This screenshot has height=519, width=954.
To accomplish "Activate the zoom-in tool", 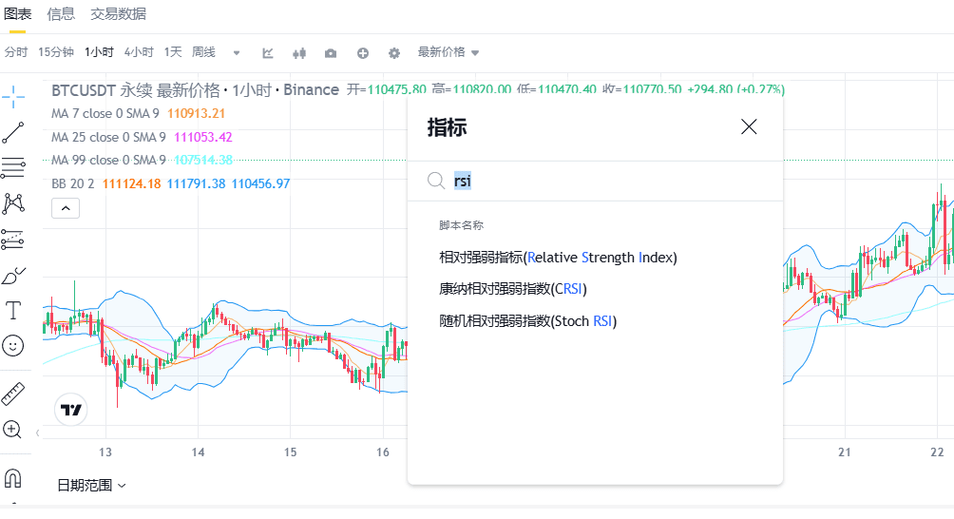I will (12, 430).
